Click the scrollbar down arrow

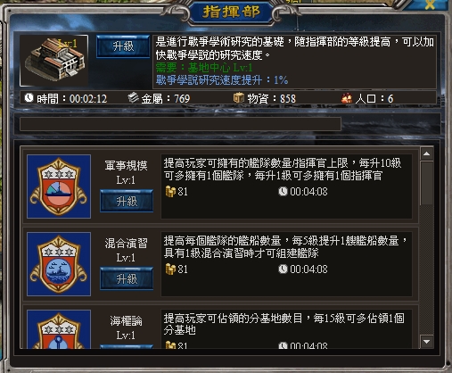427,342
